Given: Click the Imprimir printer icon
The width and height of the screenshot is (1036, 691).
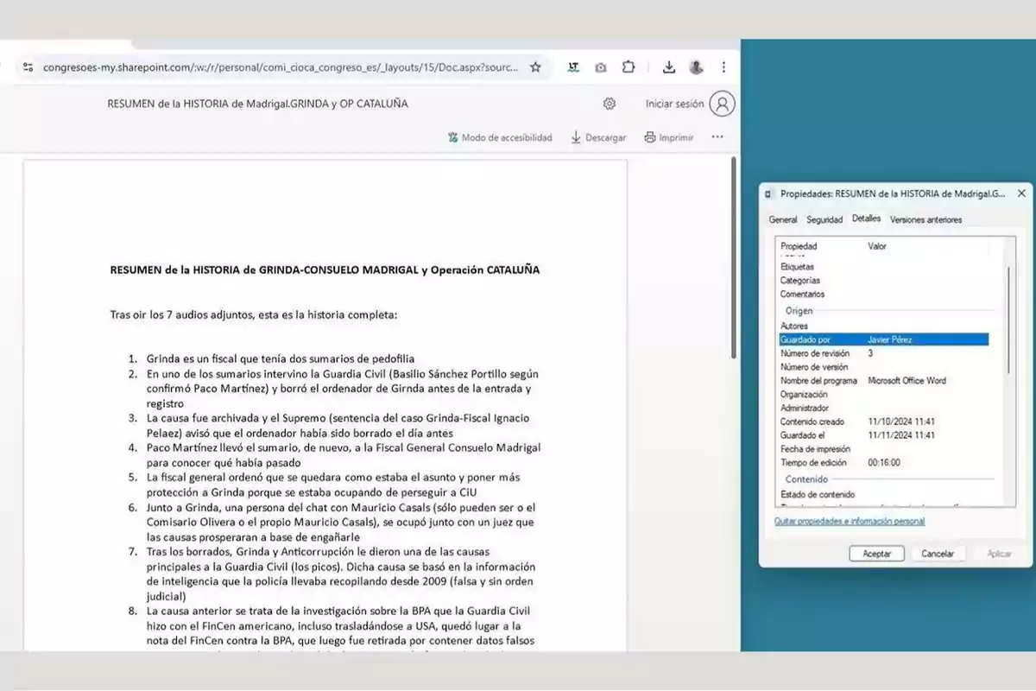Looking at the screenshot, I should (x=649, y=137).
